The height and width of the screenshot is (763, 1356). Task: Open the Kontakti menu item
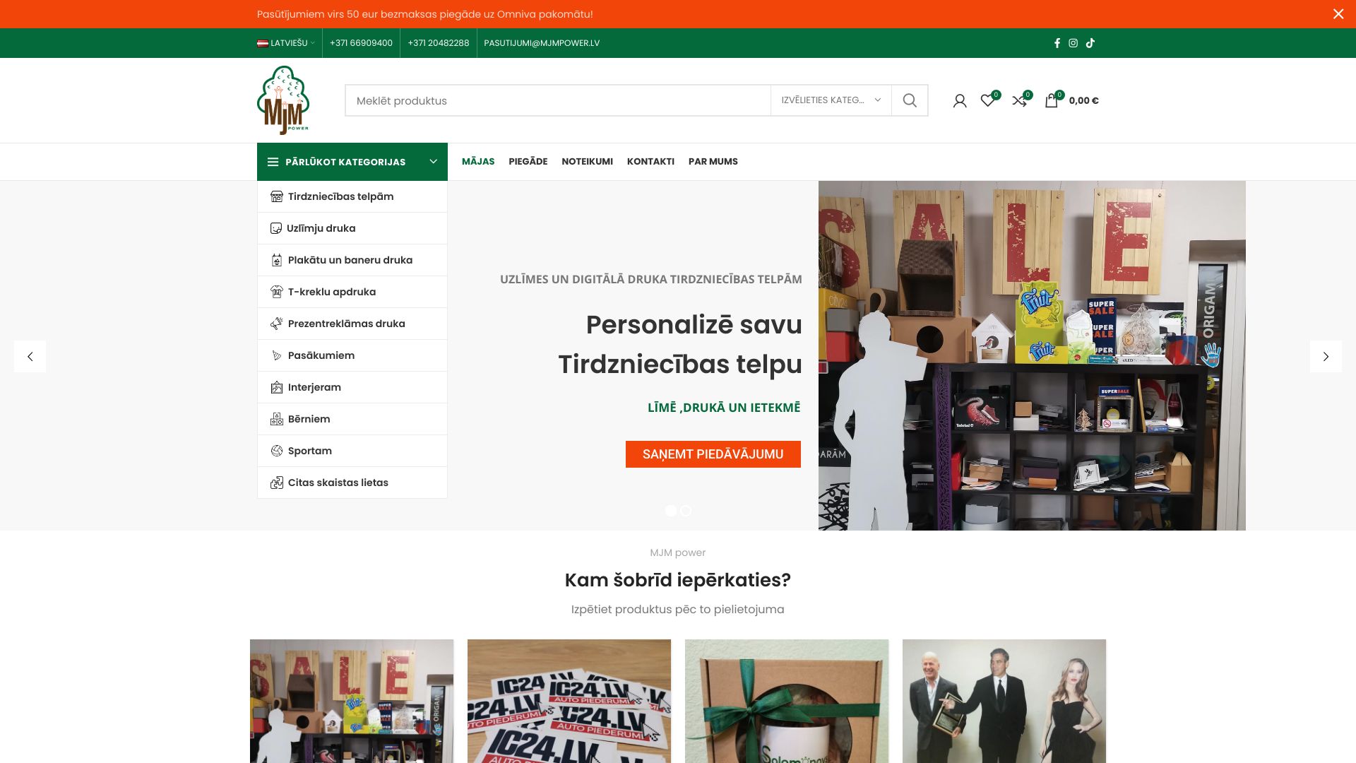pos(650,162)
